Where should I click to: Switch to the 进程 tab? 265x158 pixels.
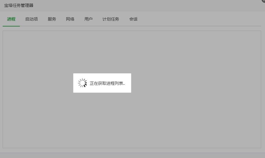click(x=11, y=19)
